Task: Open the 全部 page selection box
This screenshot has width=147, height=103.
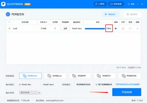Action: pos(65,29)
